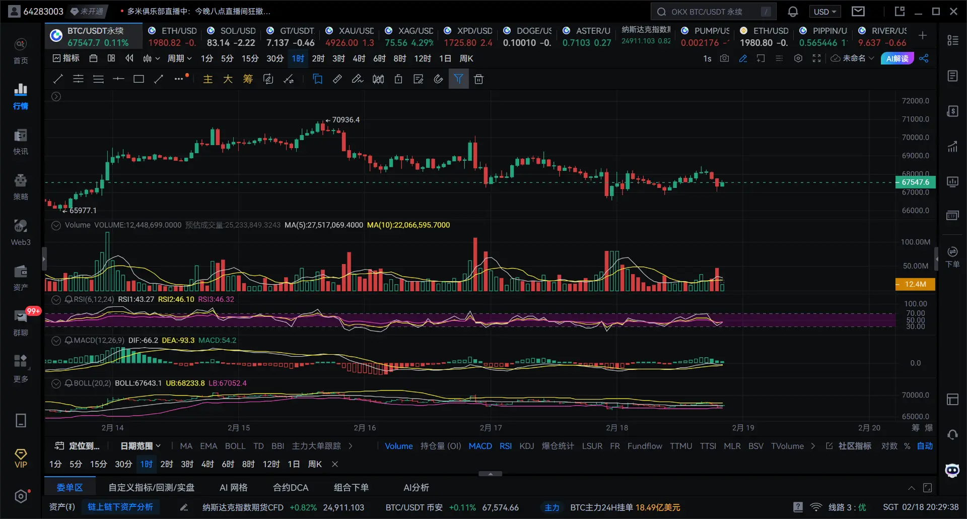Screen dimensions: 967x519
Task: Take a chart screenshot with camera icon
Action: tap(724, 58)
